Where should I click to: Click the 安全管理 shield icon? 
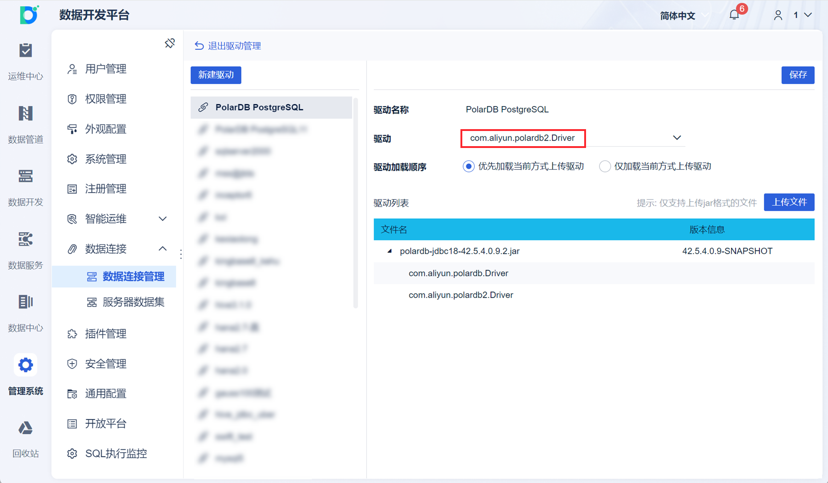click(x=72, y=364)
